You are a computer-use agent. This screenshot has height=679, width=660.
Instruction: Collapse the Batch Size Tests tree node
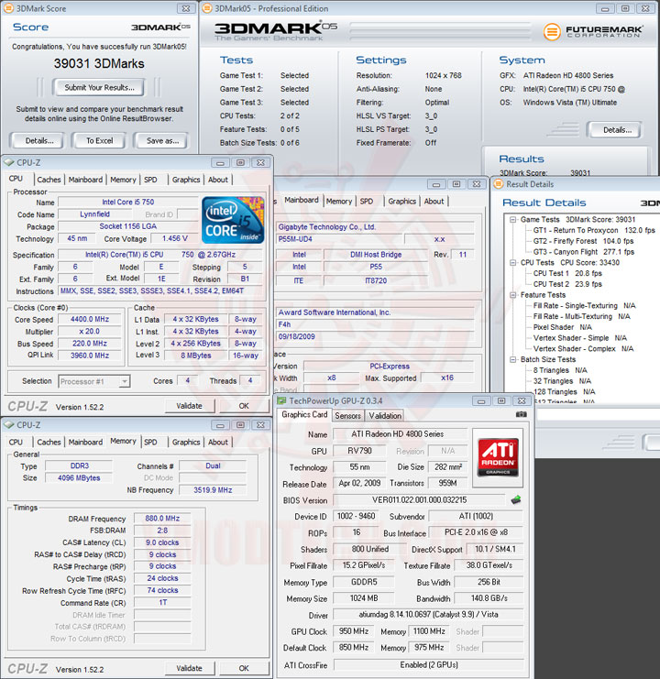point(512,359)
